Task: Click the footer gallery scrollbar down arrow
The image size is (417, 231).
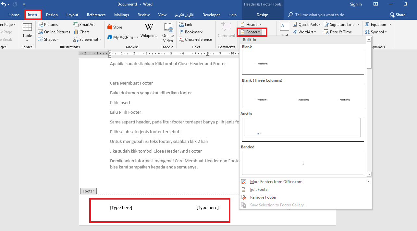Action: coord(369,174)
